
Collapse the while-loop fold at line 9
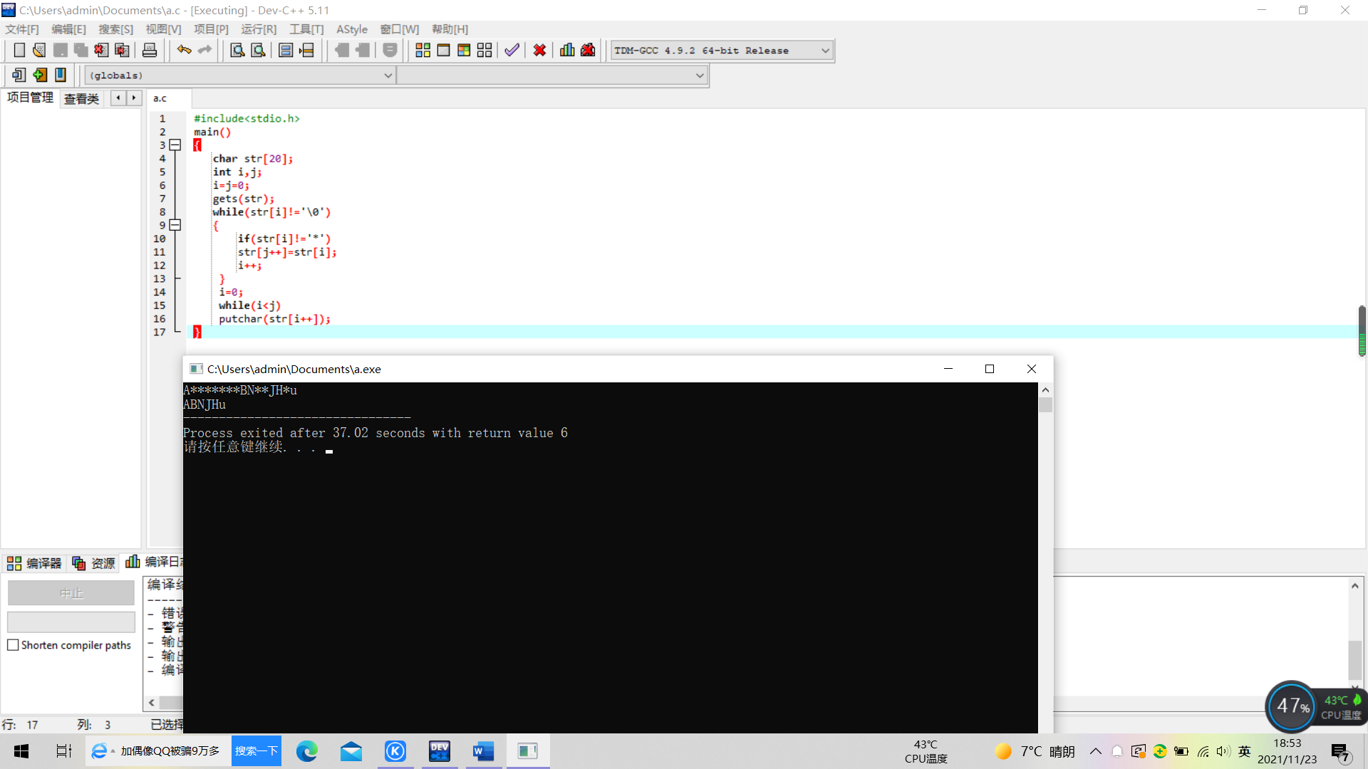tap(175, 225)
